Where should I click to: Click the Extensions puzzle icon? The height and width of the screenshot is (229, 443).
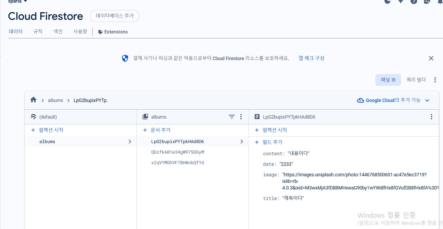pos(100,32)
